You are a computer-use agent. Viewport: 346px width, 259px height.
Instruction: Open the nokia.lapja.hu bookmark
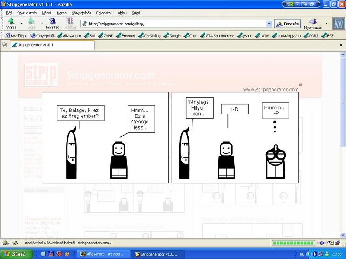click(286, 35)
